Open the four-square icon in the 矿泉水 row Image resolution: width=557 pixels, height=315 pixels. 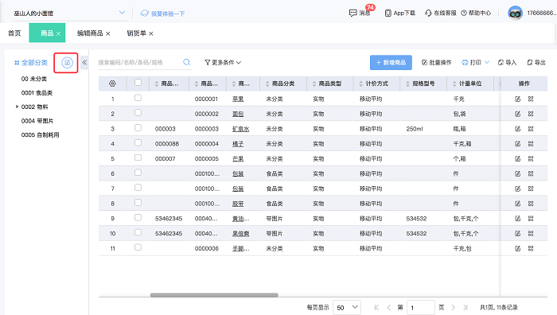coord(531,129)
